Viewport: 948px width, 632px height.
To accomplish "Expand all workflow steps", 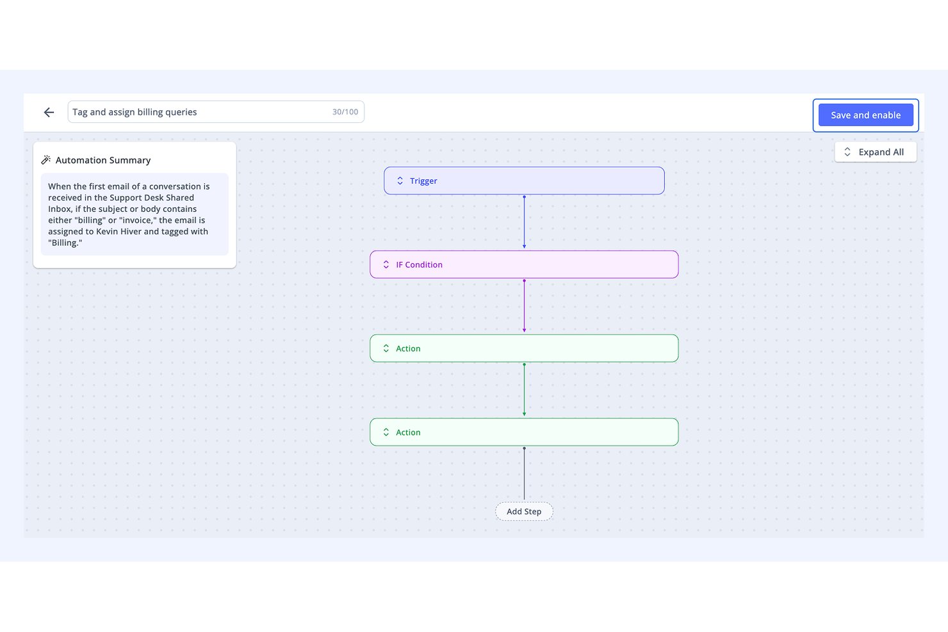I will click(x=875, y=152).
